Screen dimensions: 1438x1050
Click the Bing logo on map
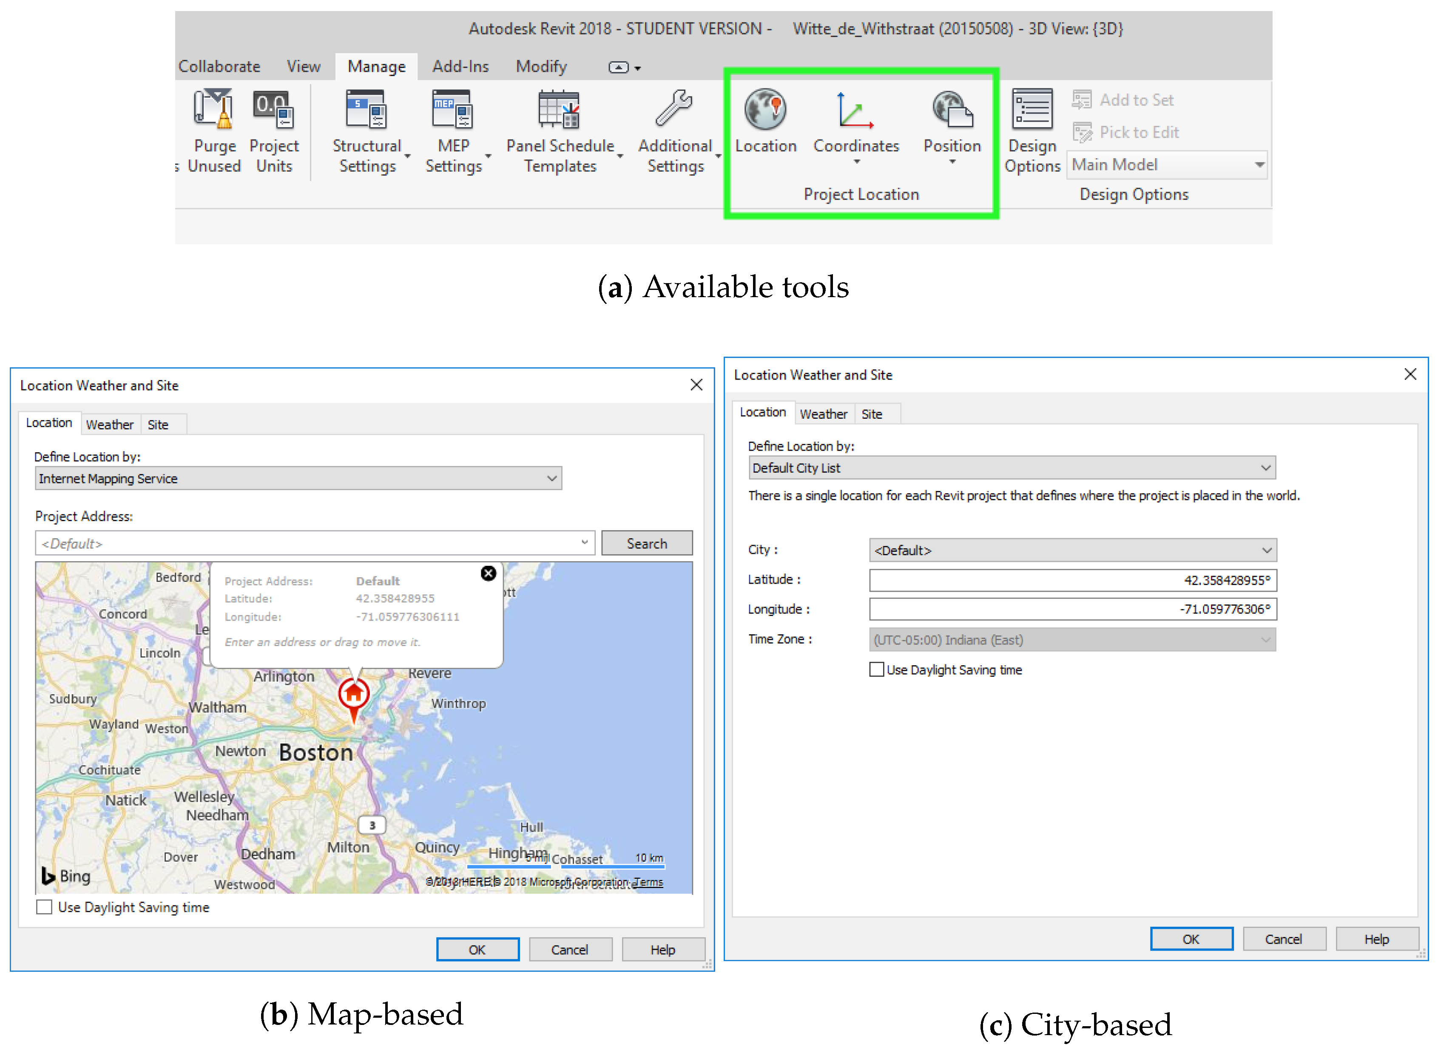coord(66,876)
